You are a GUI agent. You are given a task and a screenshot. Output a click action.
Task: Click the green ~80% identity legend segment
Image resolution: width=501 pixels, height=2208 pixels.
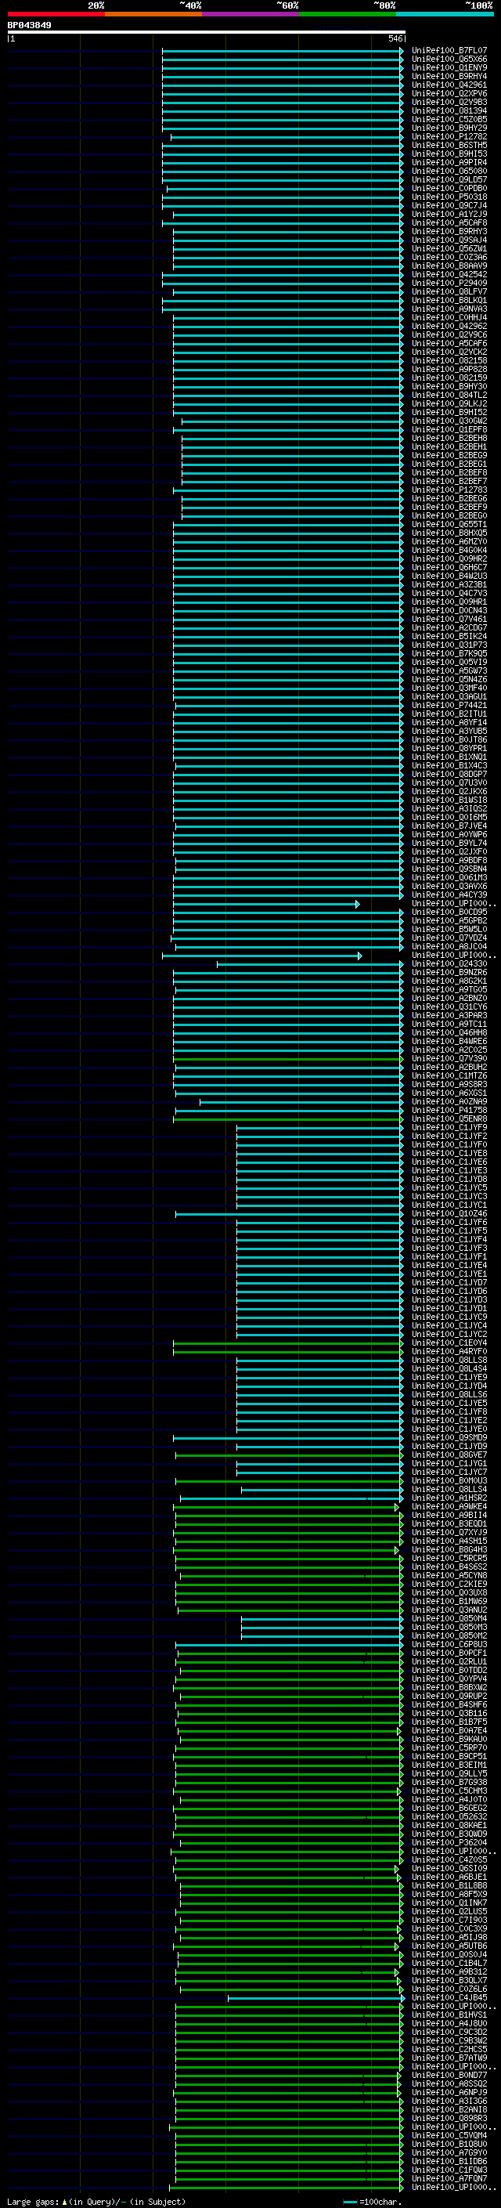(348, 14)
